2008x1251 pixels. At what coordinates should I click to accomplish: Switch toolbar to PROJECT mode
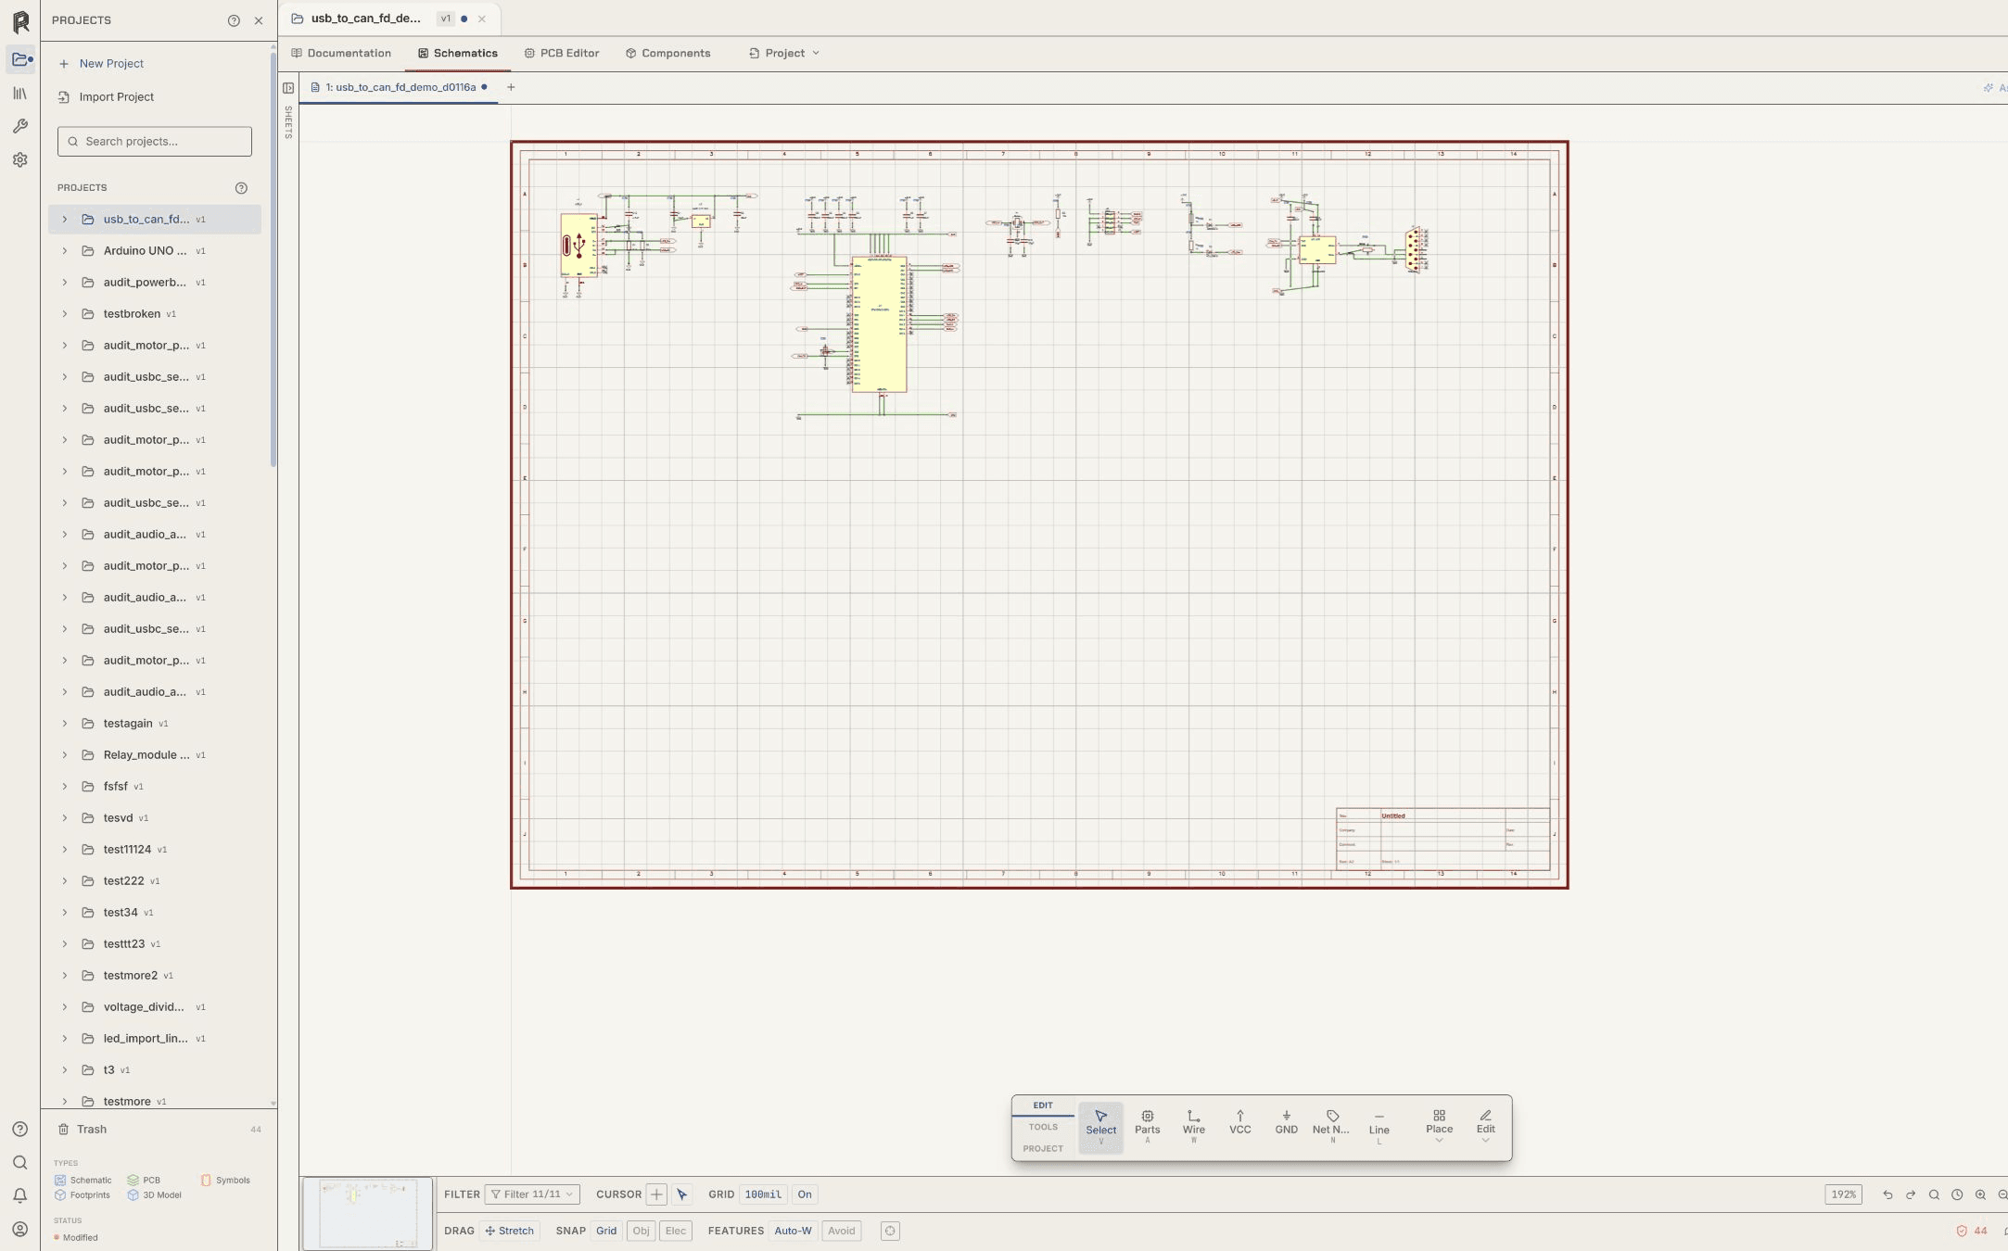tap(1043, 1148)
